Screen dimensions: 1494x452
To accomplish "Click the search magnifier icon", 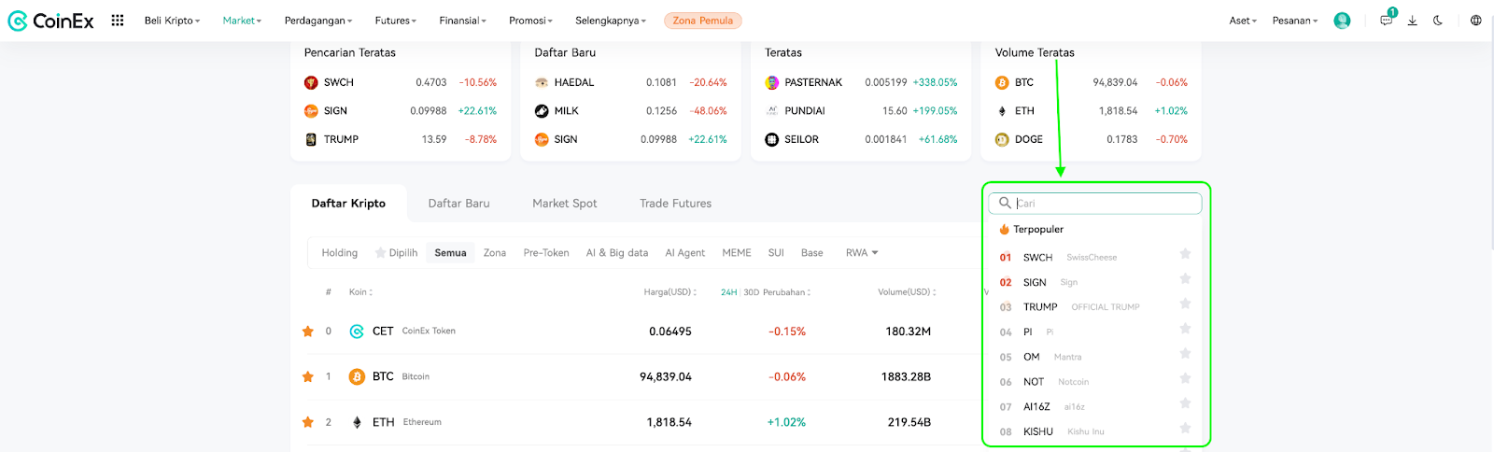I will point(1005,203).
